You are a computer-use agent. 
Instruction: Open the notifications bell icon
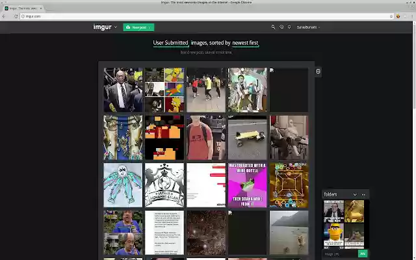tap(289, 27)
